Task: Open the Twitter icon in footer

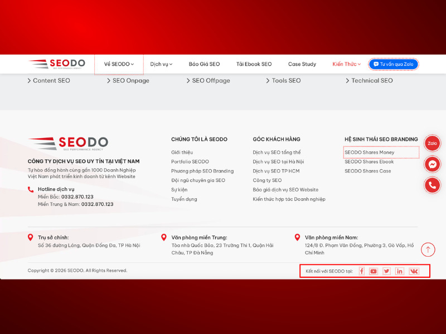Action: pos(386,271)
